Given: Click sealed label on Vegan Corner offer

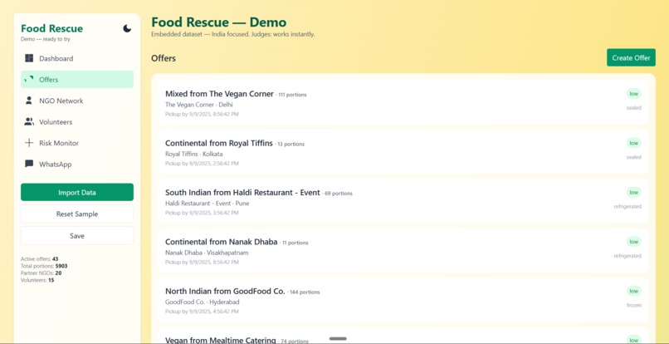Looking at the screenshot, I should click(x=633, y=108).
